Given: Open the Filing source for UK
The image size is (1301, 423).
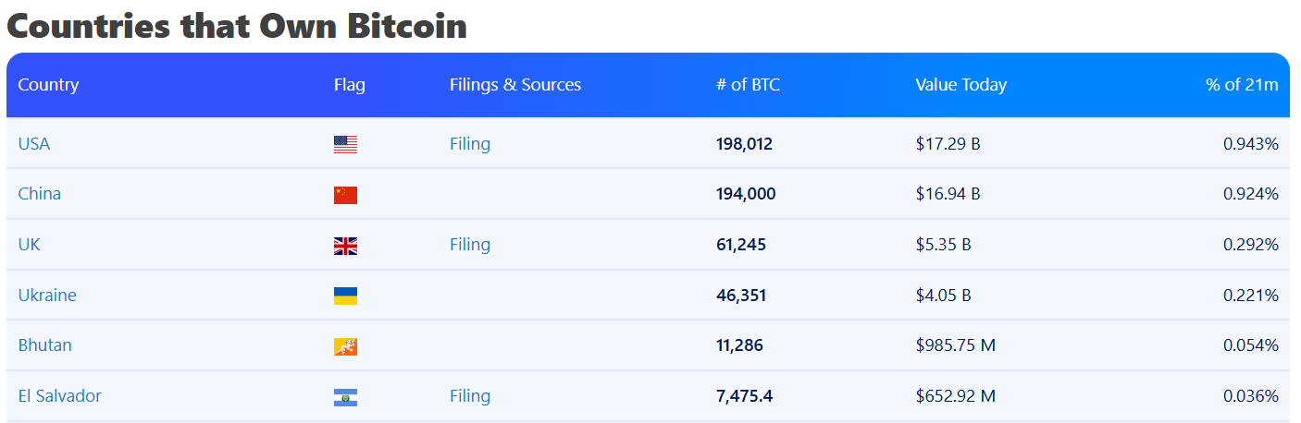Looking at the screenshot, I should click(470, 245).
